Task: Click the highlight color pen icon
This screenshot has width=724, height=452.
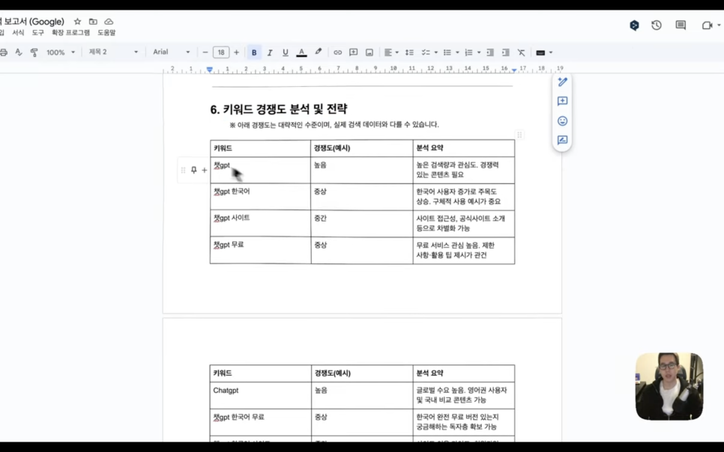Action: (319, 52)
